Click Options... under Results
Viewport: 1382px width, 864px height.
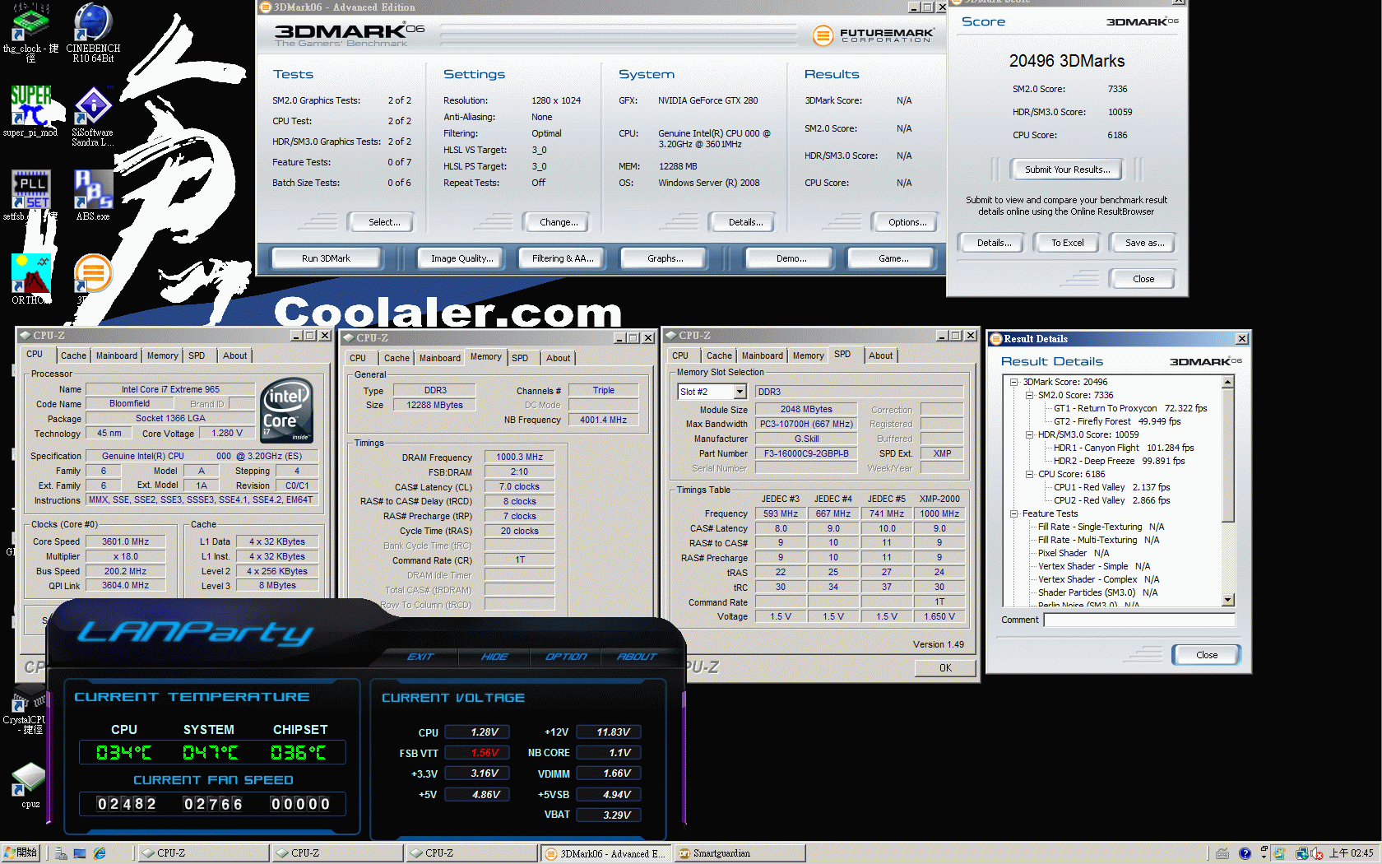(x=907, y=222)
